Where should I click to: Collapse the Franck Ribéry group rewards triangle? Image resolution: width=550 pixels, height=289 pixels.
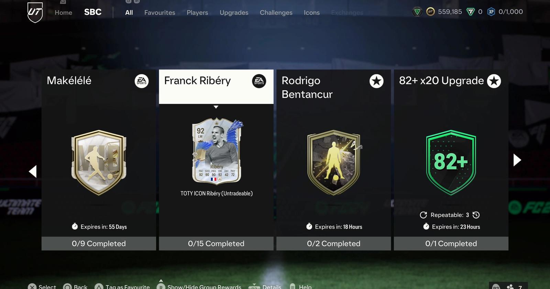[x=216, y=107]
